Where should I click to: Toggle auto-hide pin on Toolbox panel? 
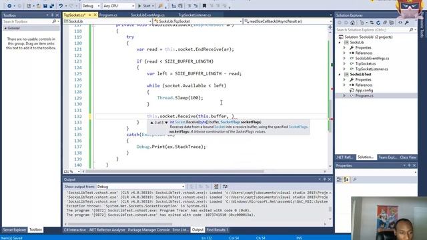tap(52, 15)
